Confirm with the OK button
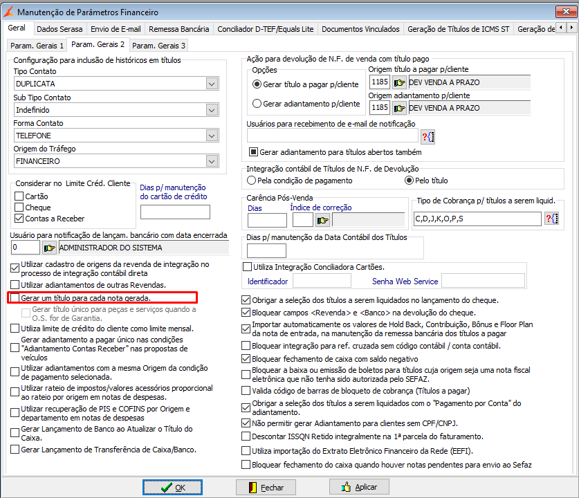This screenshot has width=579, height=498. coord(172,488)
